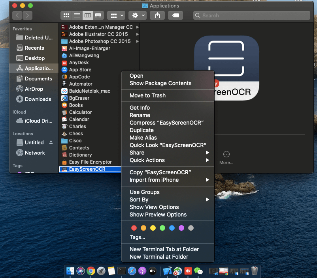Apply the red color tag

point(134,228)
